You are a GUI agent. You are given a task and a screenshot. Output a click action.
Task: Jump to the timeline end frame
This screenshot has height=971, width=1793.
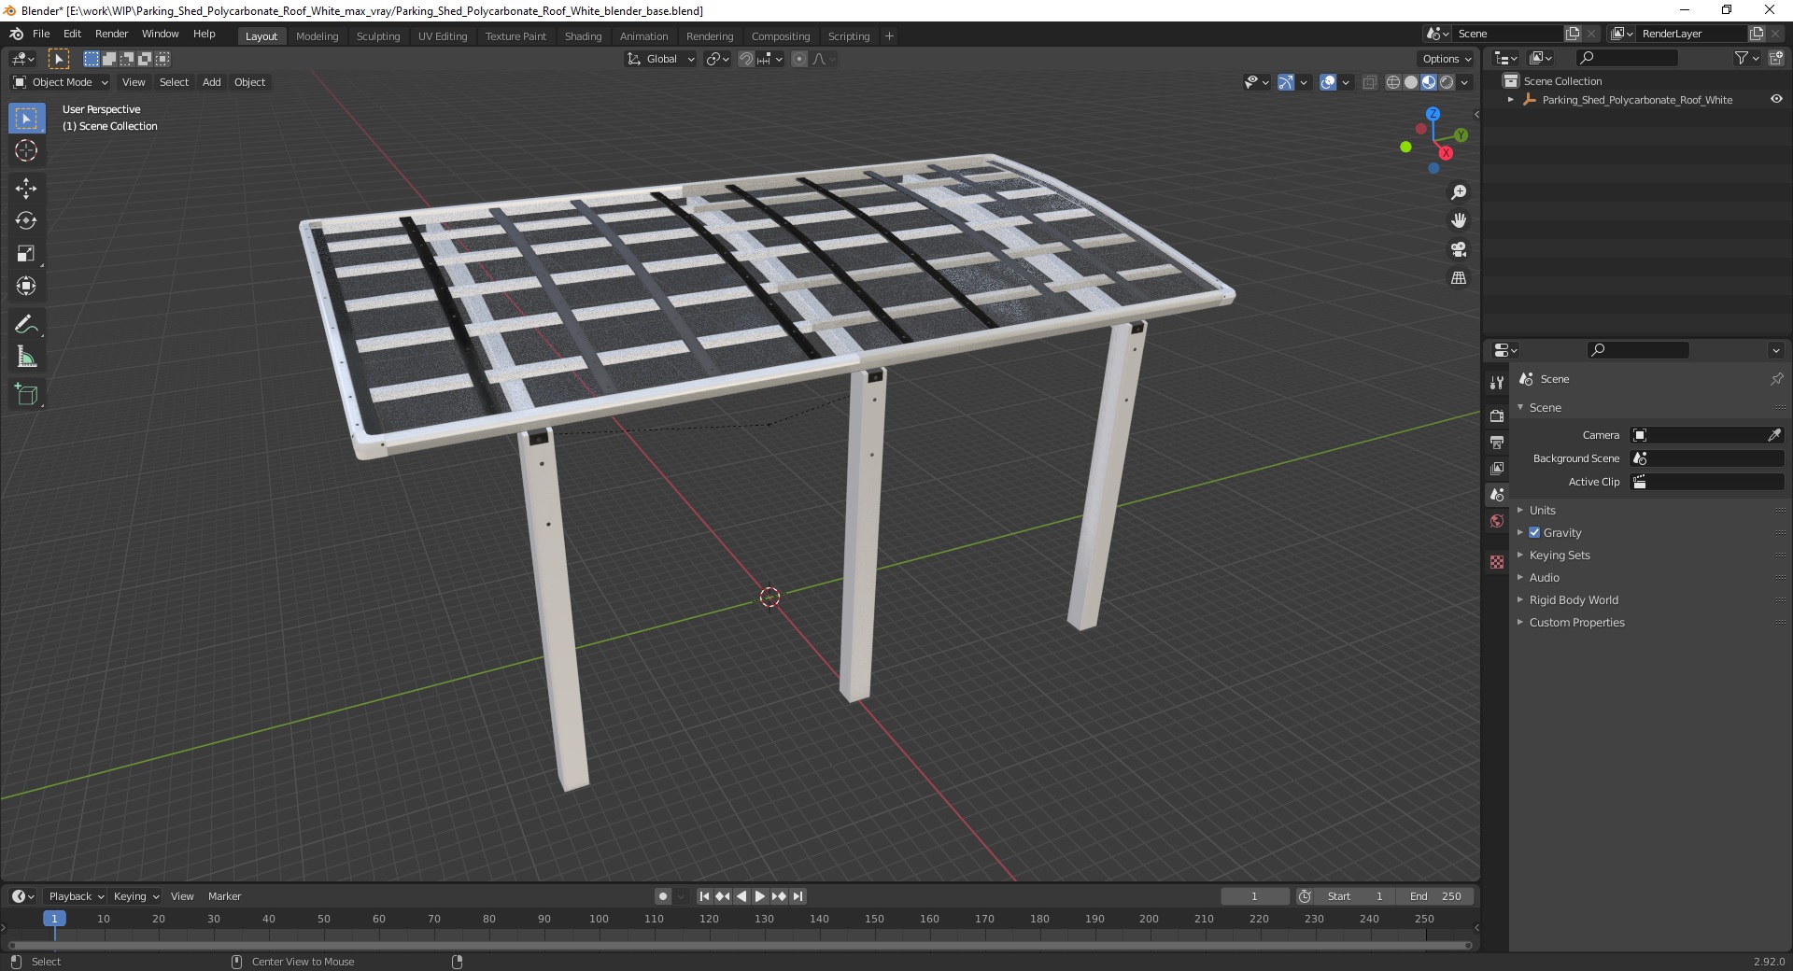798,896
